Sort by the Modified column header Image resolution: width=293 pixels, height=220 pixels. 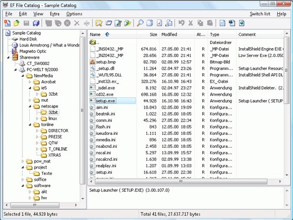click(x=177, y=35)
